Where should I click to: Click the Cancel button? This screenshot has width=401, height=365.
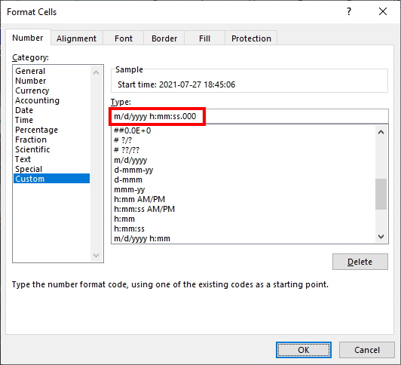point(367,350)
